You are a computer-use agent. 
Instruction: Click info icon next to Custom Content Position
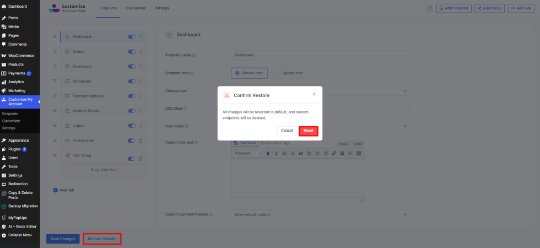(210, 214)
